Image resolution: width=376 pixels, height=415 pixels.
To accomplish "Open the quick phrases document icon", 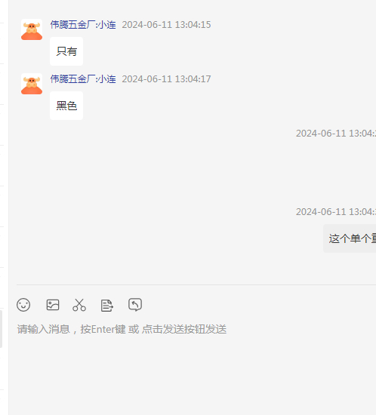I will point(107,306).
